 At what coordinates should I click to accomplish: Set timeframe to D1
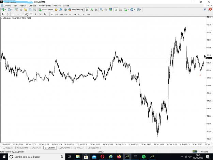click(79, 14)
